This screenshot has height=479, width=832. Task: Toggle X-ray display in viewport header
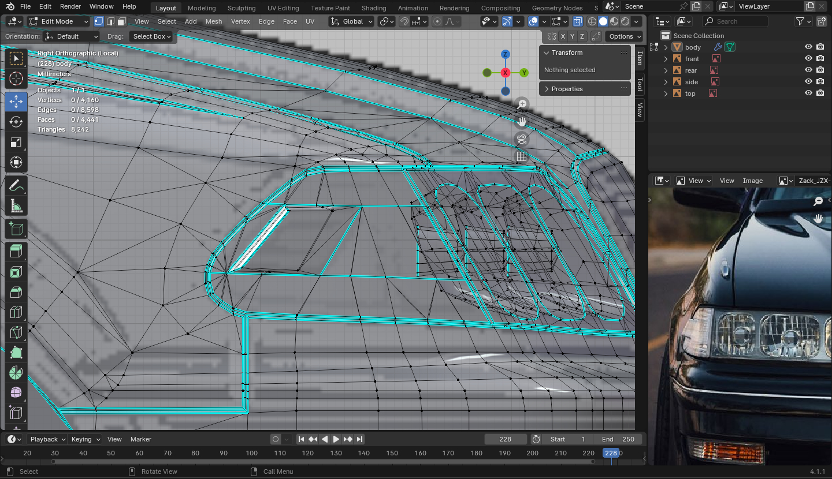point(578,21)
